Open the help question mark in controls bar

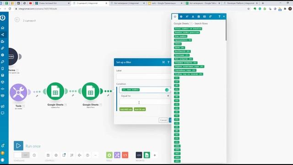(x=87, y=155)
